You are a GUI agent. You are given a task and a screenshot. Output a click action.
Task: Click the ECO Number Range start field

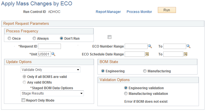tap(136, 46)
